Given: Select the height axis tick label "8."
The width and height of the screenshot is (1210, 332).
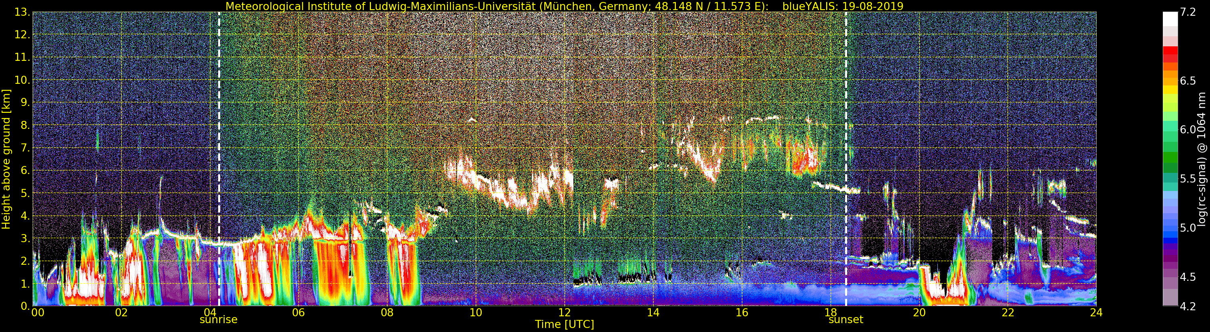Looking at the screenshot, I should coord(25,125).
